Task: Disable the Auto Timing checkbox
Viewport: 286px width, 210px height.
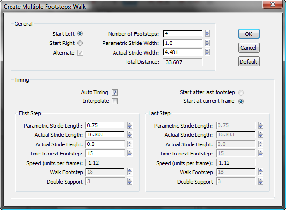Action: (x=114, y=92)
